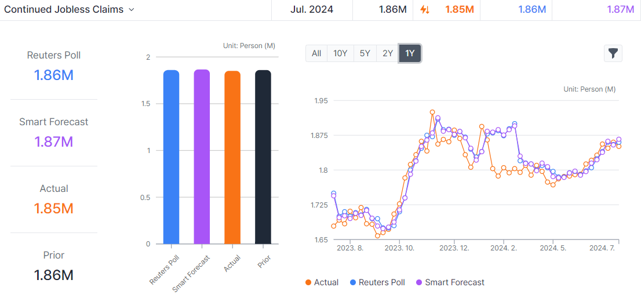Image resolution: width=641 pixels, height=298 pixels.
Task: Click the purple Smart Forecast bar
Action: pos(202,157)
